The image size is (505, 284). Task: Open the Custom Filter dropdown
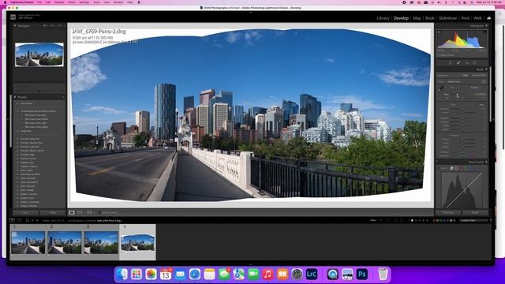point(473,221)
